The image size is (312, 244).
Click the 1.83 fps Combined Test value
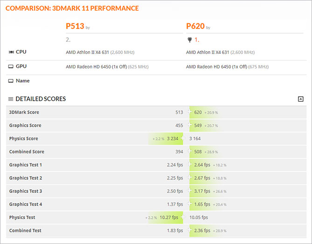pyautogui.click(x=175, y=231)
